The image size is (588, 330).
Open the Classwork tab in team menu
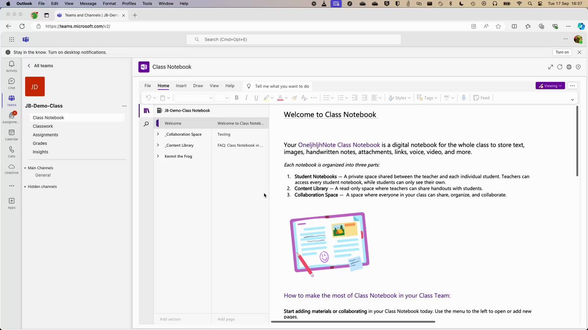coord(43,126)
